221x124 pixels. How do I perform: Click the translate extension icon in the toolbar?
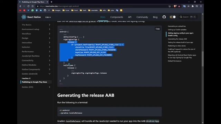(184, 6)
